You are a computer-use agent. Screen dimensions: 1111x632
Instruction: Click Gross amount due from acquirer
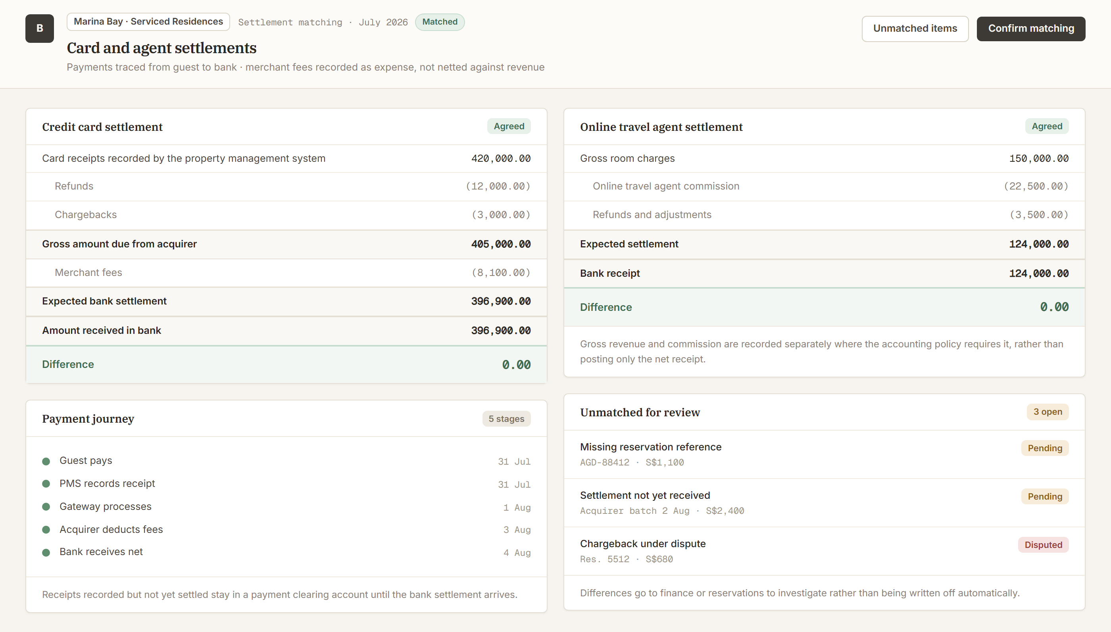[x=286, y=244]
